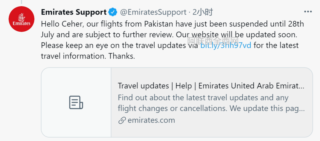This screenshot has height=141, width=320.
Task: Click the chain-link icon beside emirates.com
Action: (x=122, y=120)
